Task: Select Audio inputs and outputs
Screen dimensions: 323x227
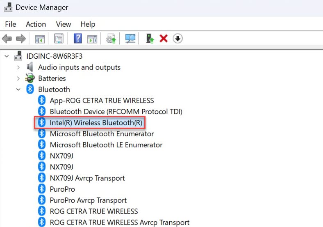Action: [79, 67]
